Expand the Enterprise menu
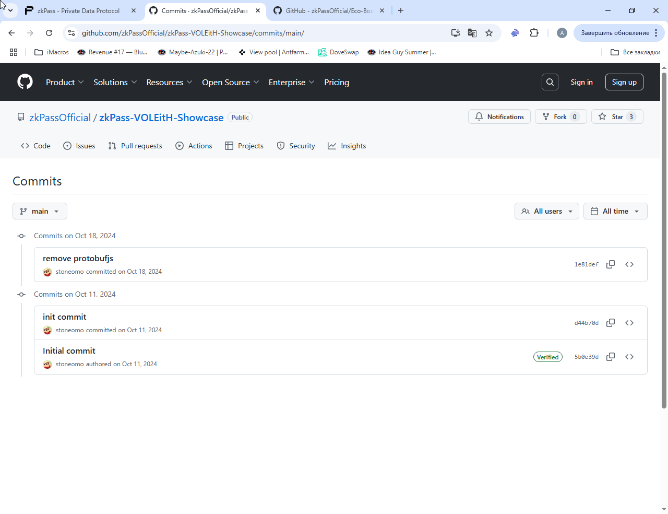The height and width of the screenshot is (514, 668). 292,82
